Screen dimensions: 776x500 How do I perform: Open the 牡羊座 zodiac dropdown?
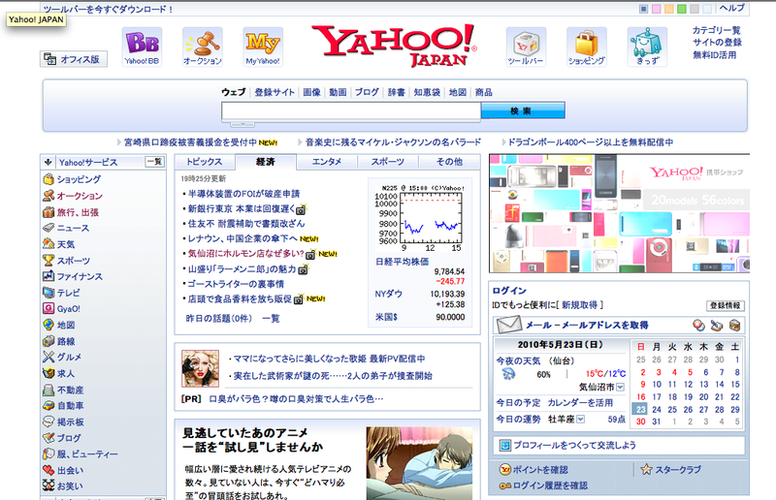click(x=580, y=420)
